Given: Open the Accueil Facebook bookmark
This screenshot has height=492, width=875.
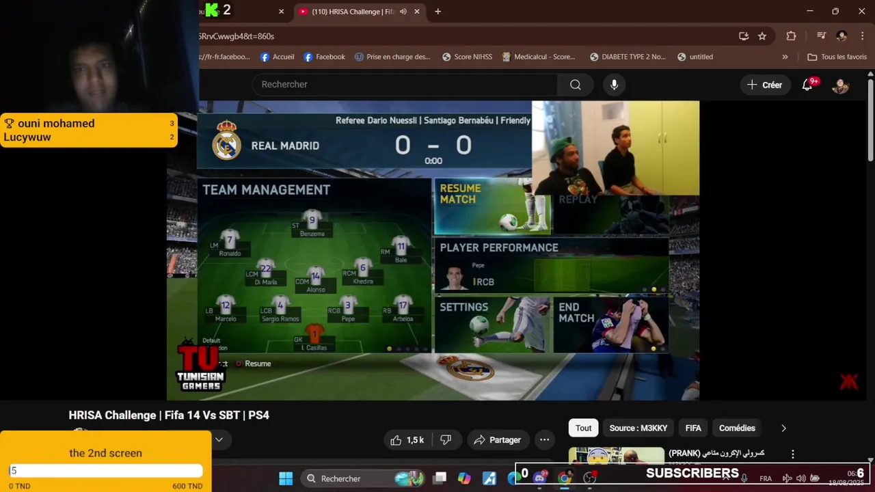Looking at the screenshot, I should [277, 57].
